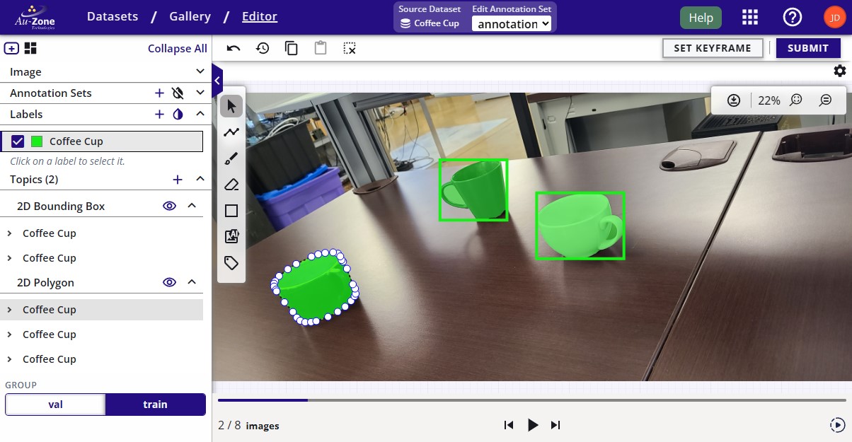Open the Editor breadcrumb
Image resolution: width=852 pixels, height=442 pixels.
click(x=260, y=16)
